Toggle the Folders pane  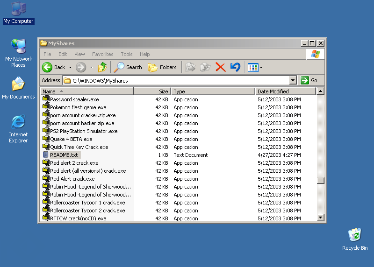pyautogui.click(x=162, y=67)
